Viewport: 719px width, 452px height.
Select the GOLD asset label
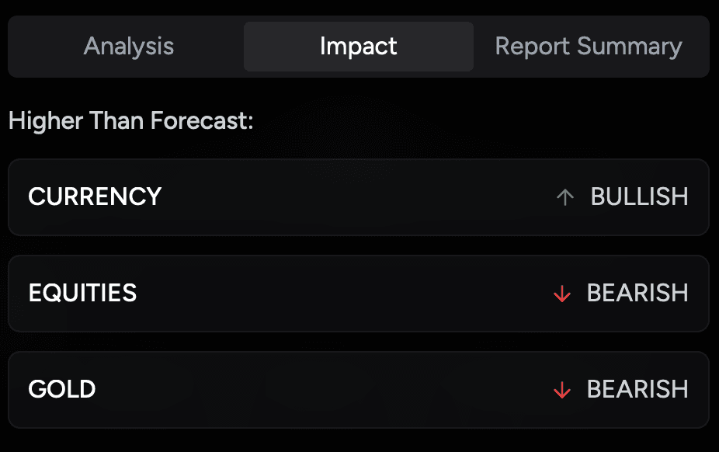[x=61, y=389]
